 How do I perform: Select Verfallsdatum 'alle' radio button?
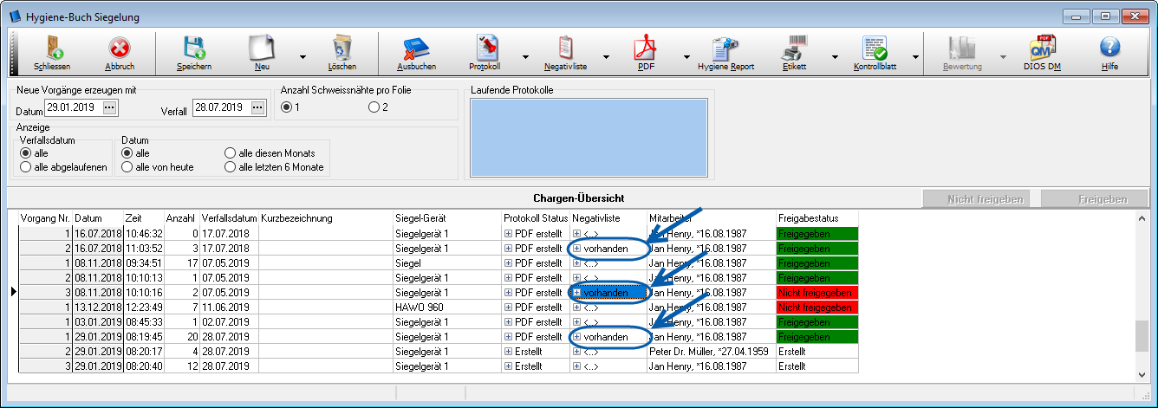point(26,153)
